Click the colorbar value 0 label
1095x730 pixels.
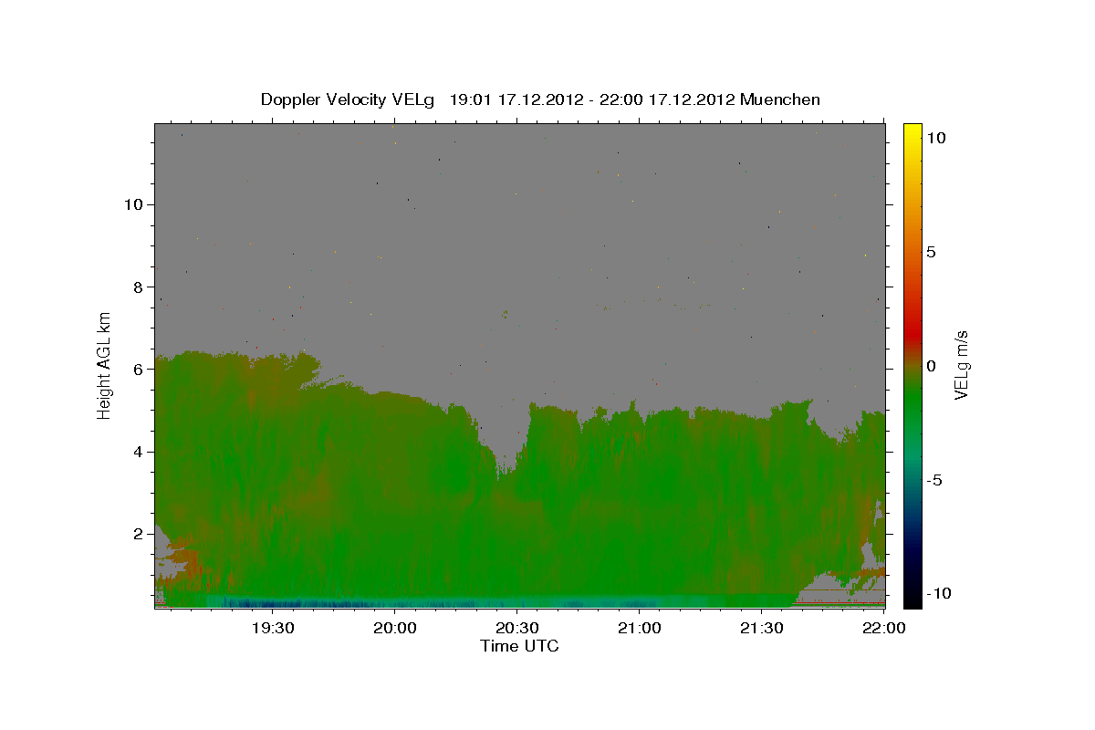coord(931,366)
